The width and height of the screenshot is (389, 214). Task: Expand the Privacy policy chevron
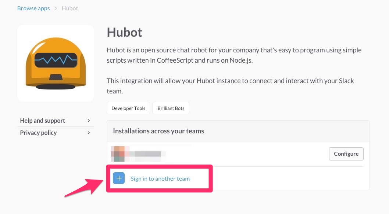tap(89, 133)
